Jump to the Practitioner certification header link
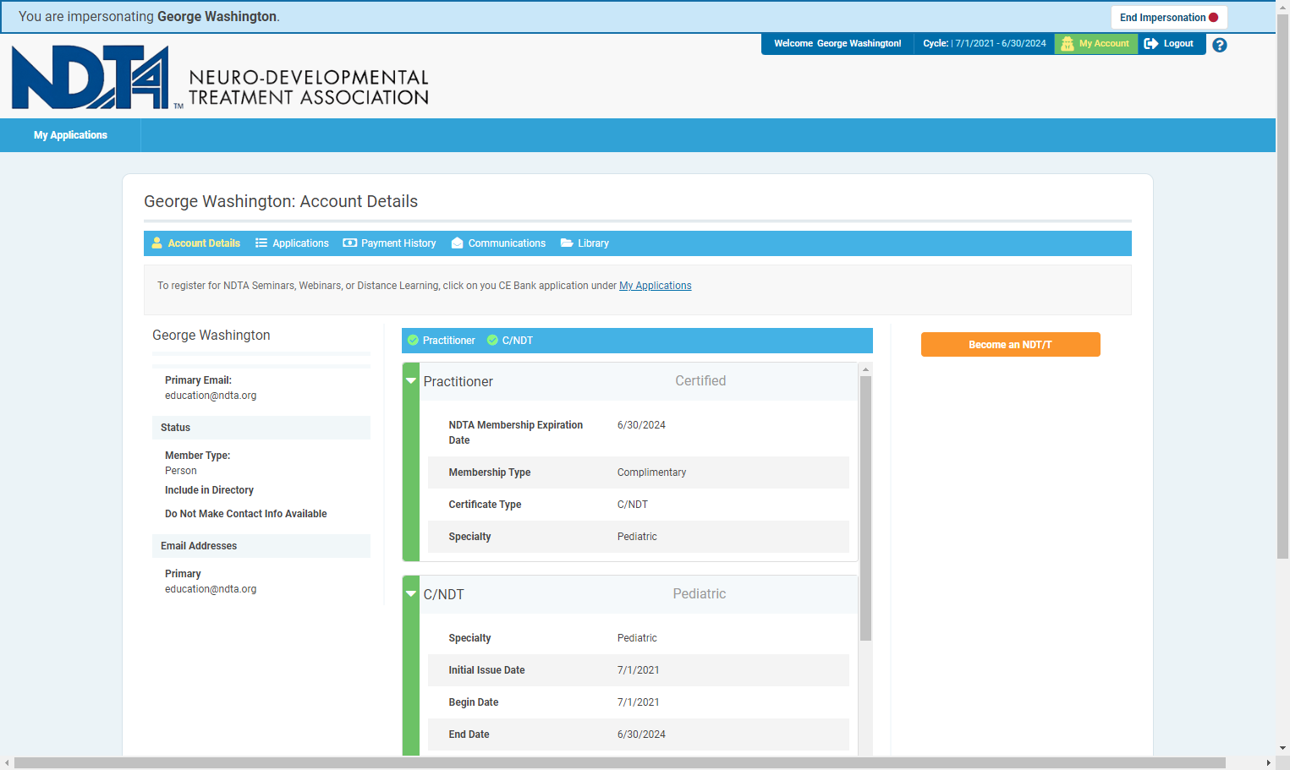This screenshot has width=1290, height=770. pos(442,340)
